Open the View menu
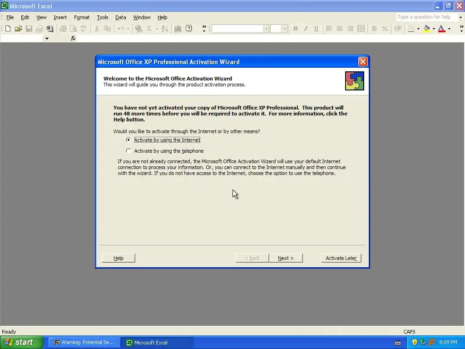This screenshot has width=465, height=349. pos(41,17)
